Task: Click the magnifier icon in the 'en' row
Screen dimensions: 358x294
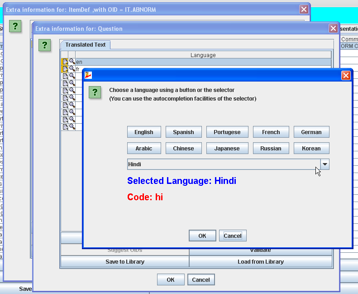Action: (x=72, y=62)
